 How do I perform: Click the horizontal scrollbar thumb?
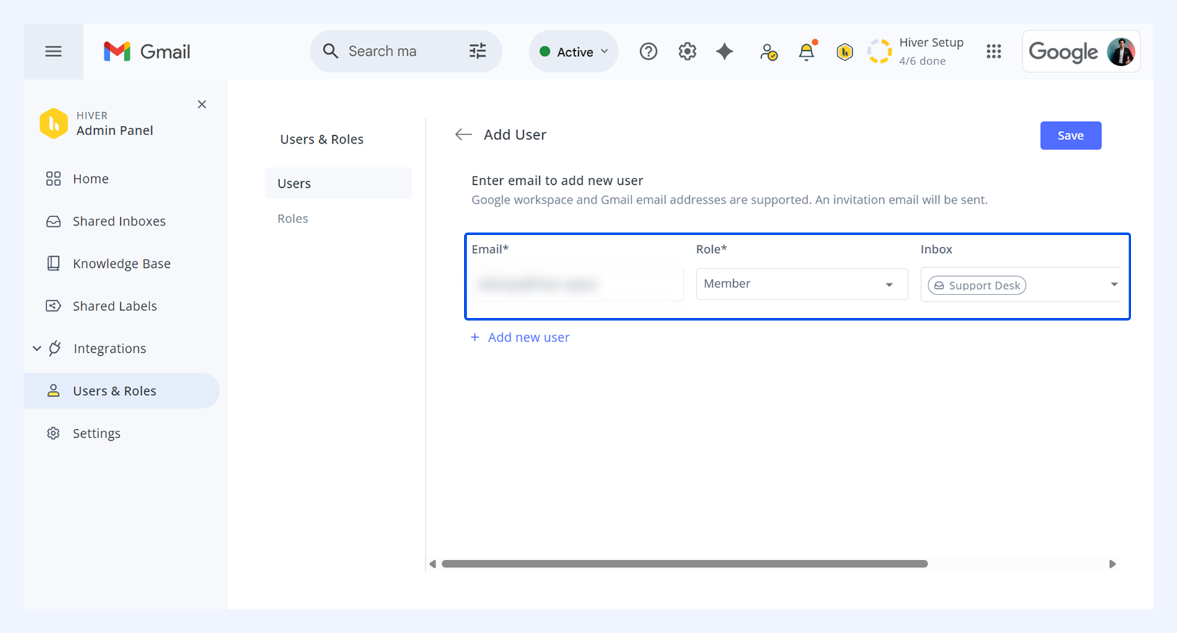(x=684, y=564)
